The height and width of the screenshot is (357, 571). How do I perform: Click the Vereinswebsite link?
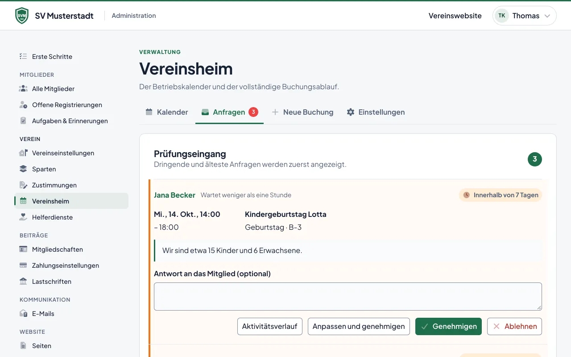[455, 16]
